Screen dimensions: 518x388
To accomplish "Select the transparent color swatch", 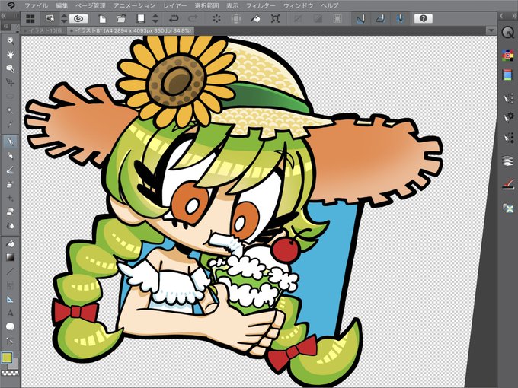I will pyautogui.click(x=10, y=373).
